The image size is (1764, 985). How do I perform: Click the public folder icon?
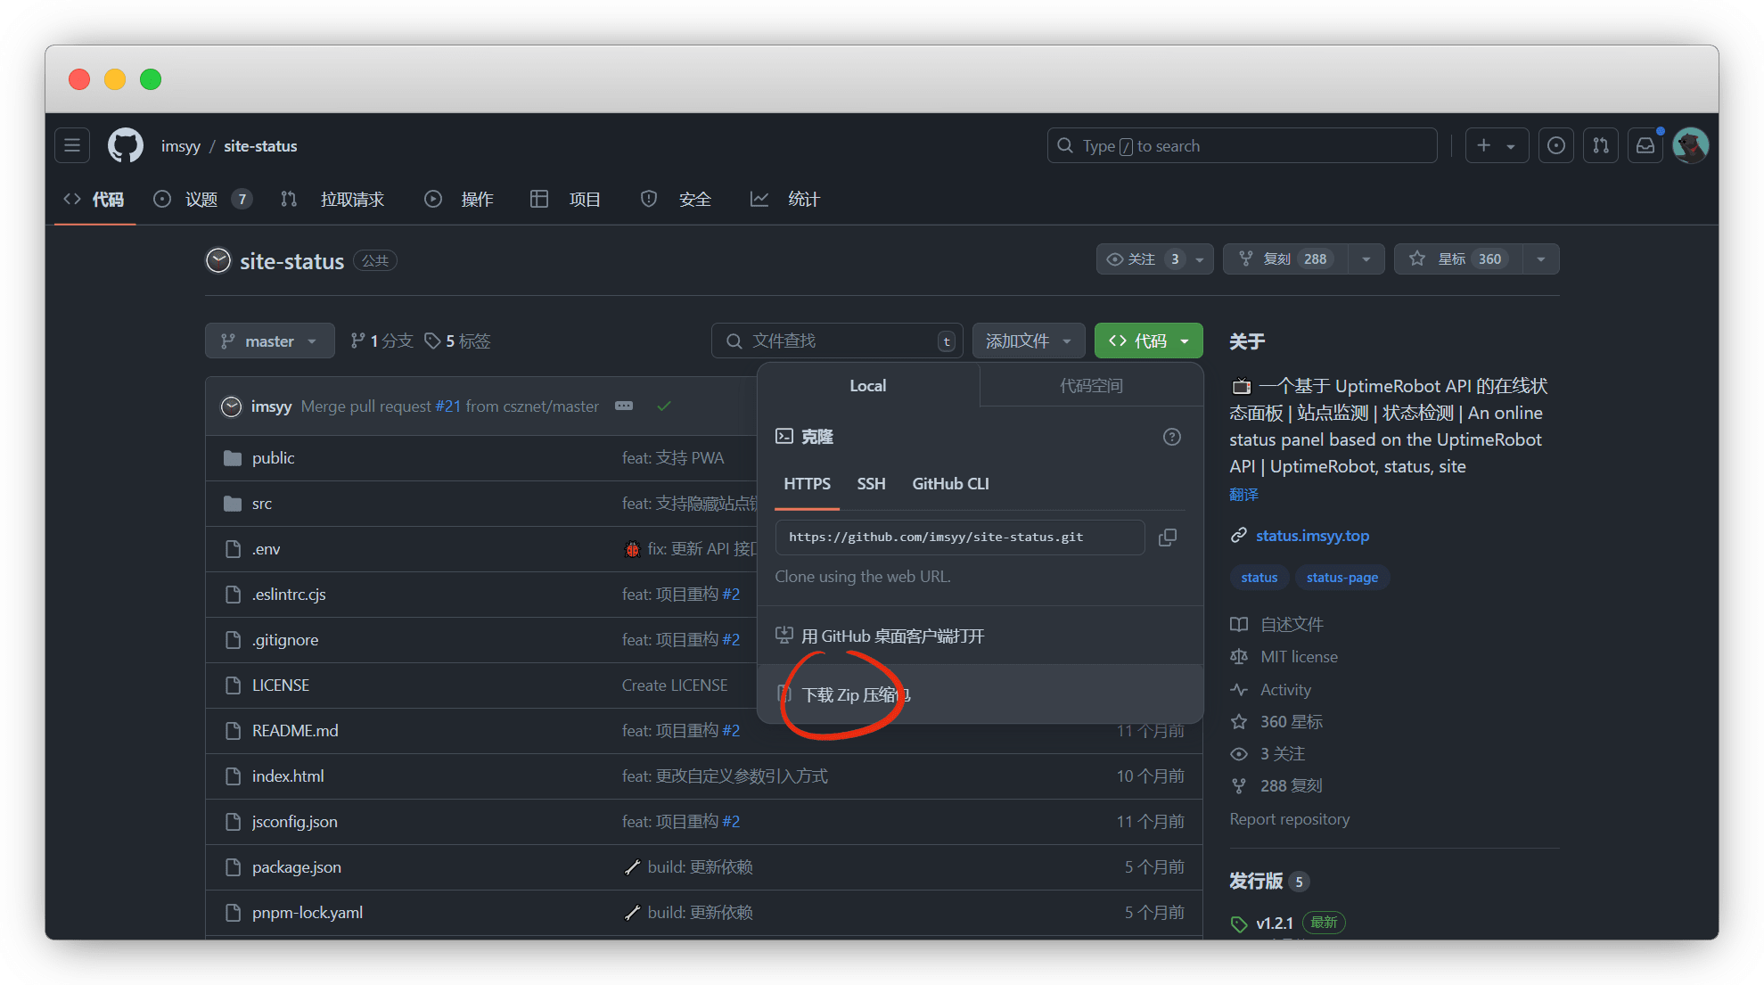[233, 458]
